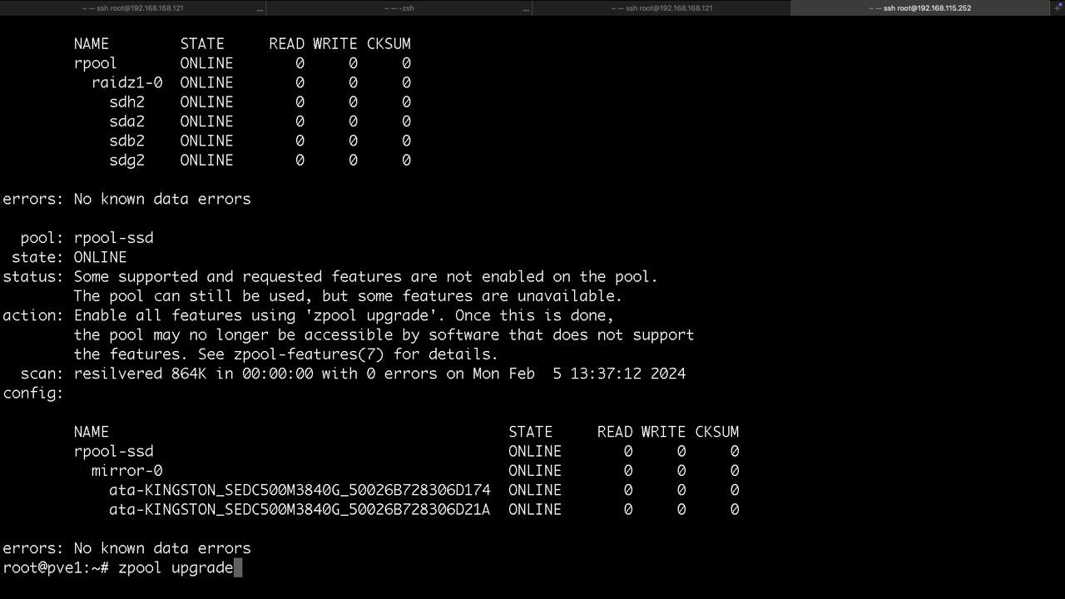Screen dimensions: 1065x599
Task: Click ONLINE state in the sdh2 row
Action: click(x=206, y=102)
